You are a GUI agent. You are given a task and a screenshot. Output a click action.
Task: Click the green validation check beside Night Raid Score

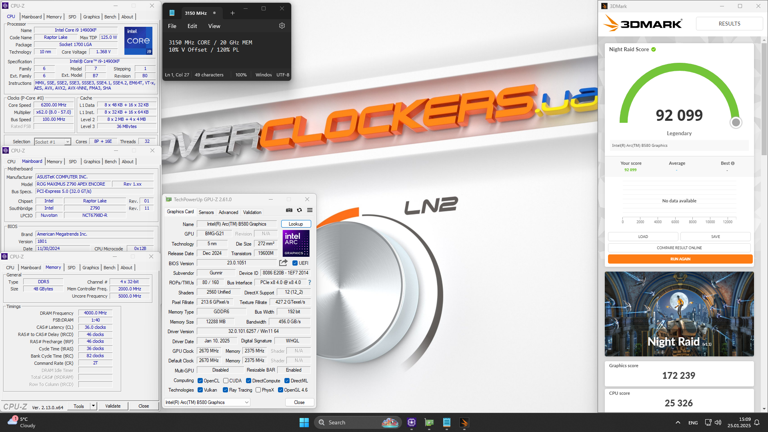pos(654,49)
